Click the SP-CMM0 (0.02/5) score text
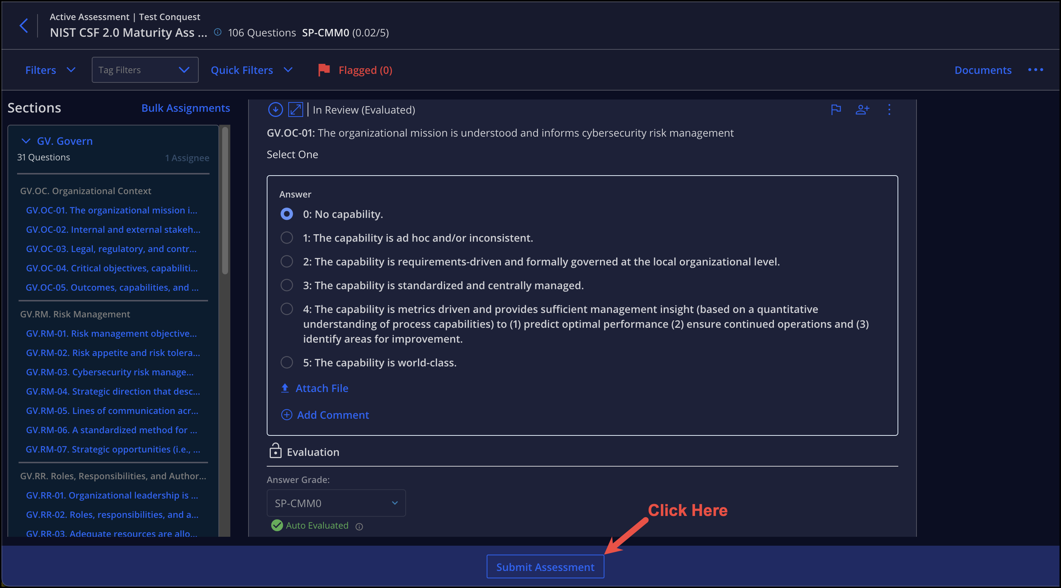This screenshot has width=1061, height=588. tap(345, 33)
